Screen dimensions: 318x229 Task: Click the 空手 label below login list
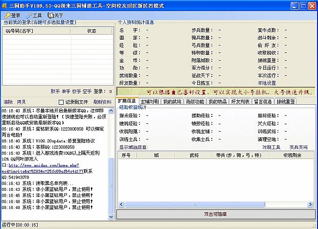pos(87,92)
